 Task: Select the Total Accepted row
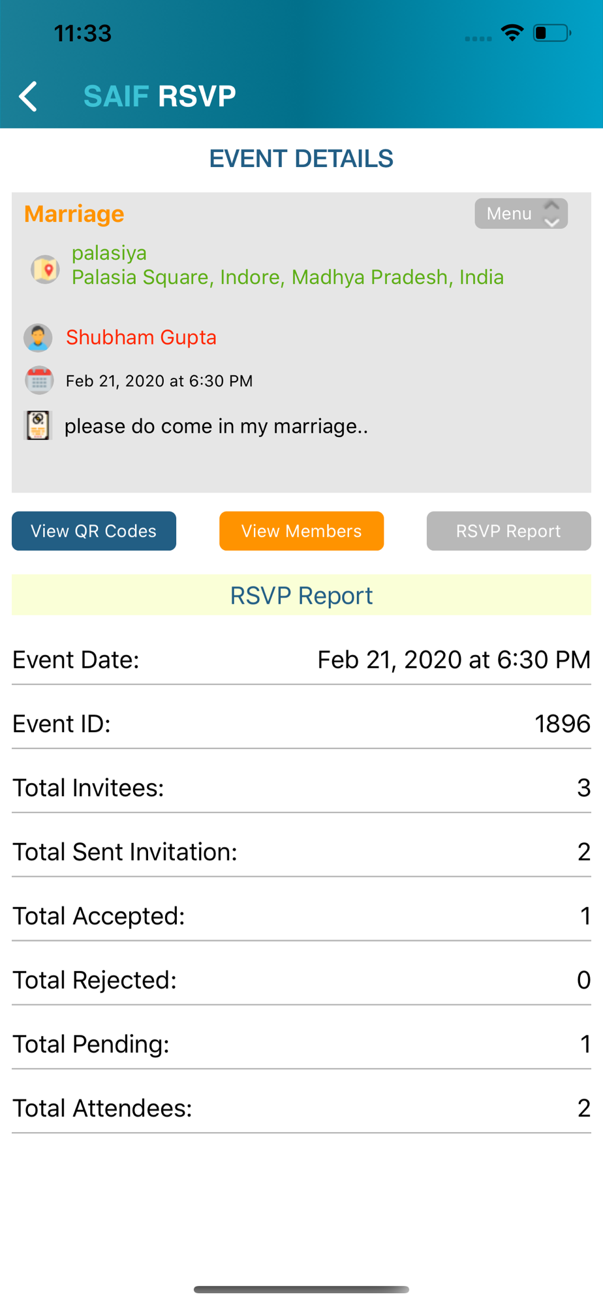[x=301, y=915]
